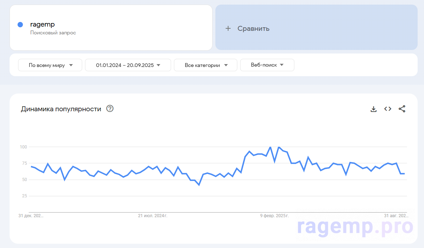The height and width of the screenshot is (248, 424).
Task: Click the 100 y-axis label
Action: click(x=23, y=147)
